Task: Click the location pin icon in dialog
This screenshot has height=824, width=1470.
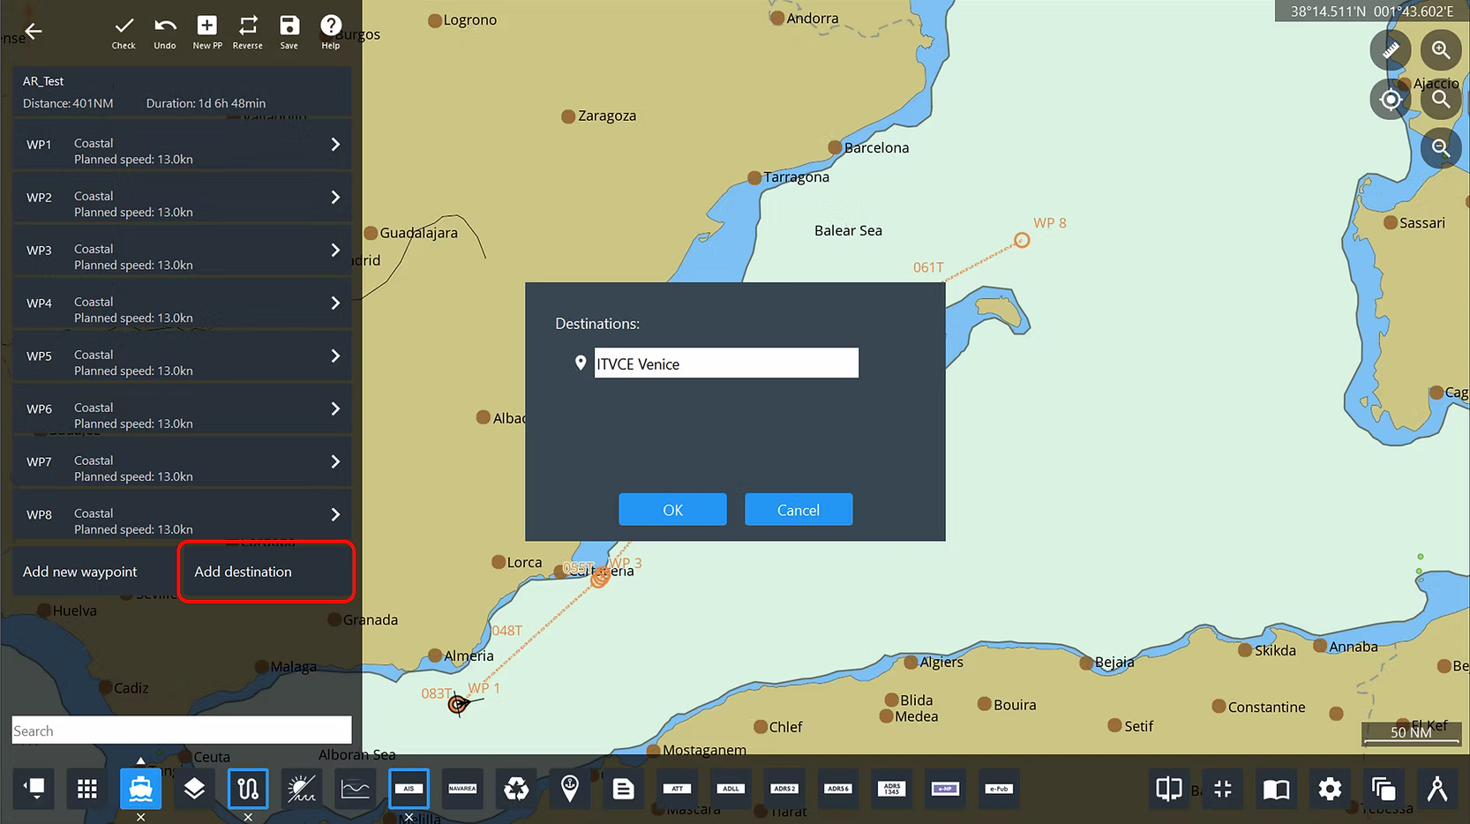Action: tap(581, 363)
